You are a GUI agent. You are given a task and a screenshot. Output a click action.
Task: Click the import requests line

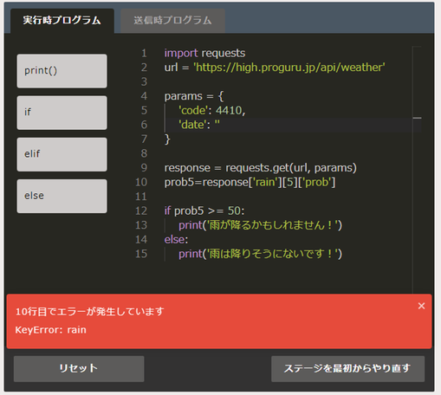point(204,53)
